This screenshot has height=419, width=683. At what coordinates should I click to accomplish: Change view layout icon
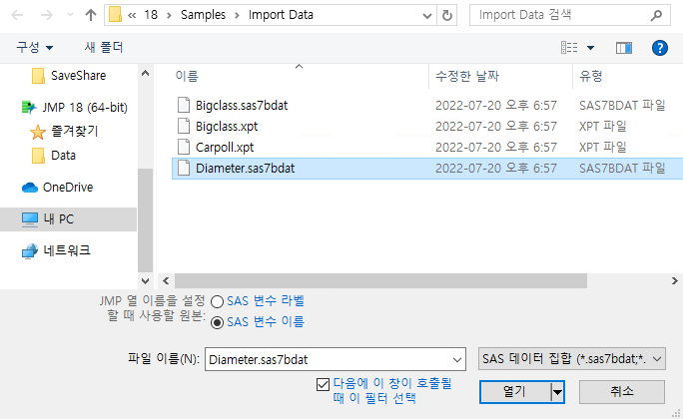click(x=569, y=48)
